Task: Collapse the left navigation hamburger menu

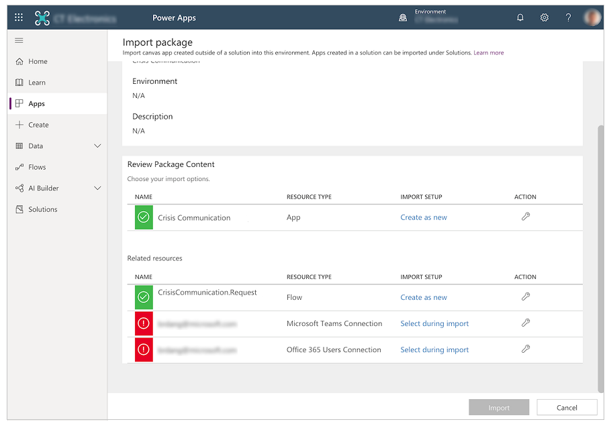Action: click(19, 40)
